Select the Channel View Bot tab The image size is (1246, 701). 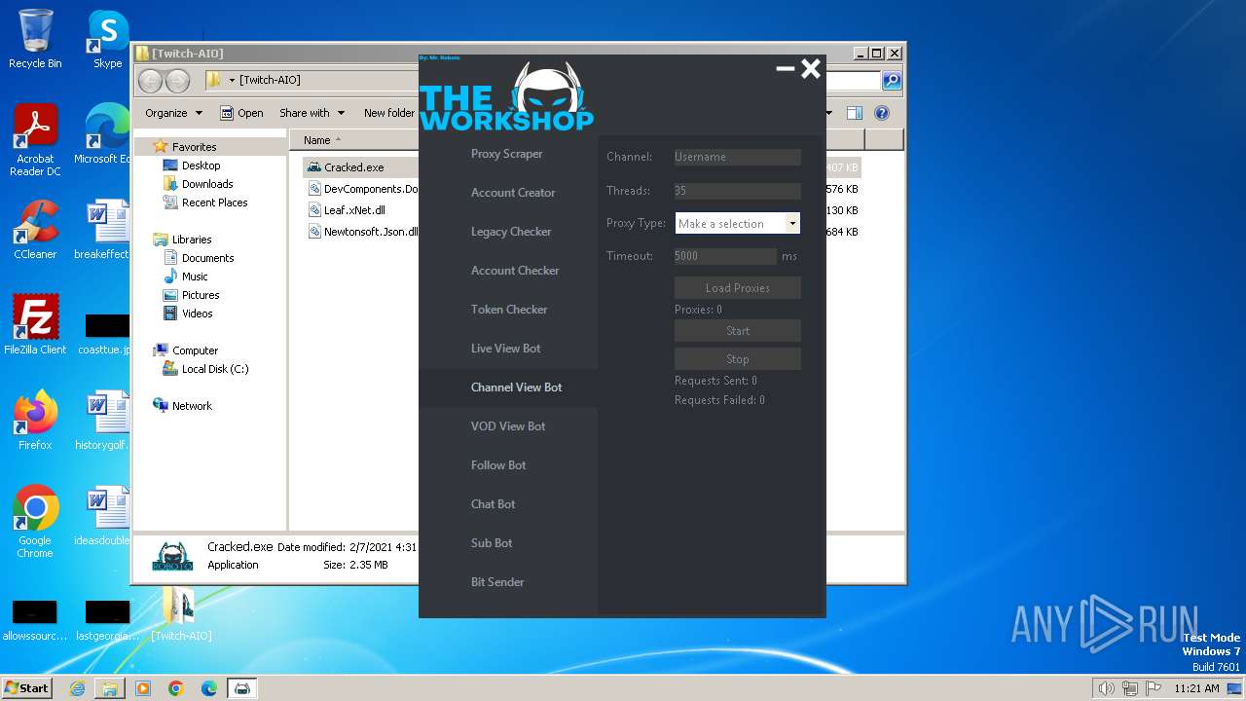[507, 387]
